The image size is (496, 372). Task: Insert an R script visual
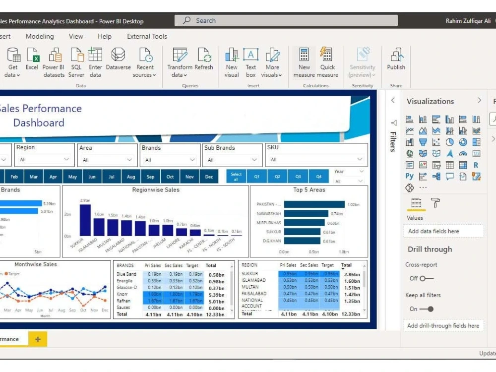[476, 165]
